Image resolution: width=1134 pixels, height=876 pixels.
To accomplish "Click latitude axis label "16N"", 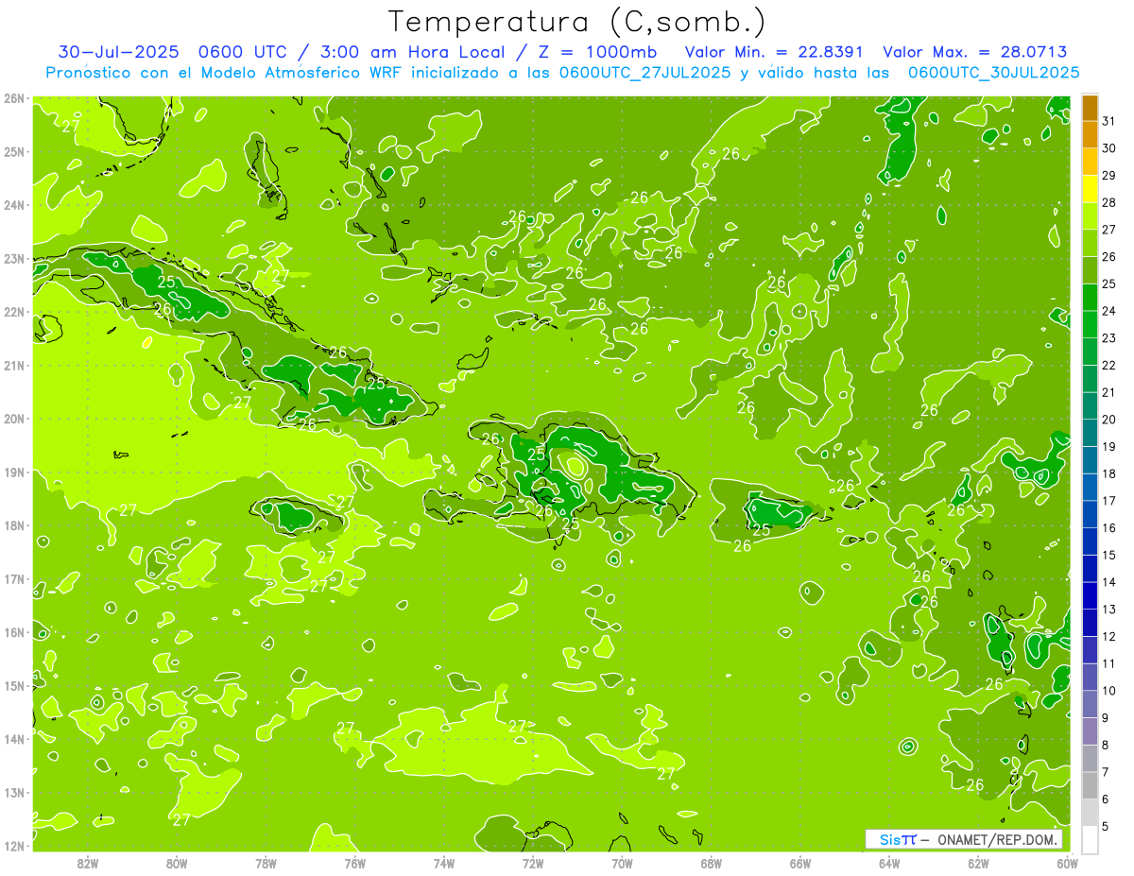I will [x=13, y=632].
